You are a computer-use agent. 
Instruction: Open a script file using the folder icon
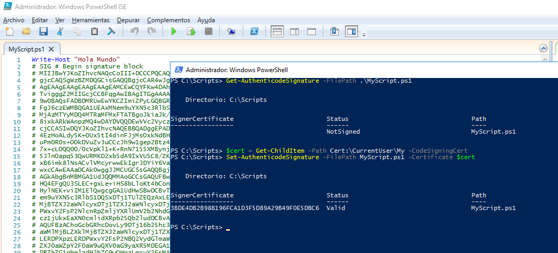click(x=27, y=31)
